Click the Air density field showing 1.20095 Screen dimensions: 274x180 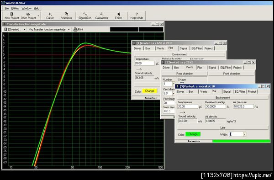click(x=215, y=121)
